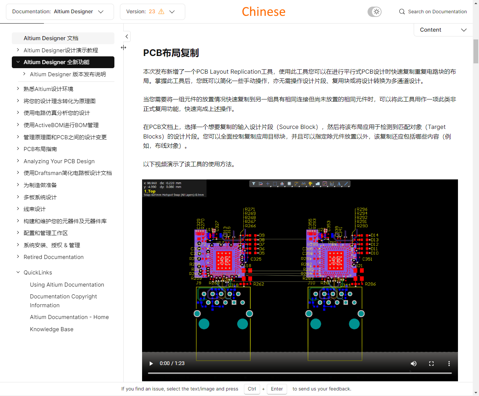Collapse the QuickLinks section chevron
Image resolution: width=479 pixels, height=396 pixels.
pos(18,272)
